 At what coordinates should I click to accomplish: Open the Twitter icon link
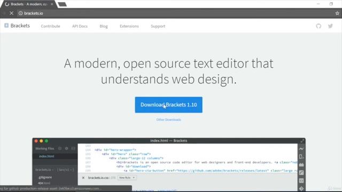pyautogui.click(x=330, y=26)
